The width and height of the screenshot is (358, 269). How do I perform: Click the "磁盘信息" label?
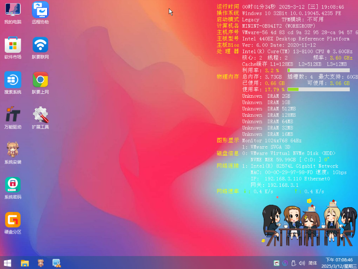228,154
